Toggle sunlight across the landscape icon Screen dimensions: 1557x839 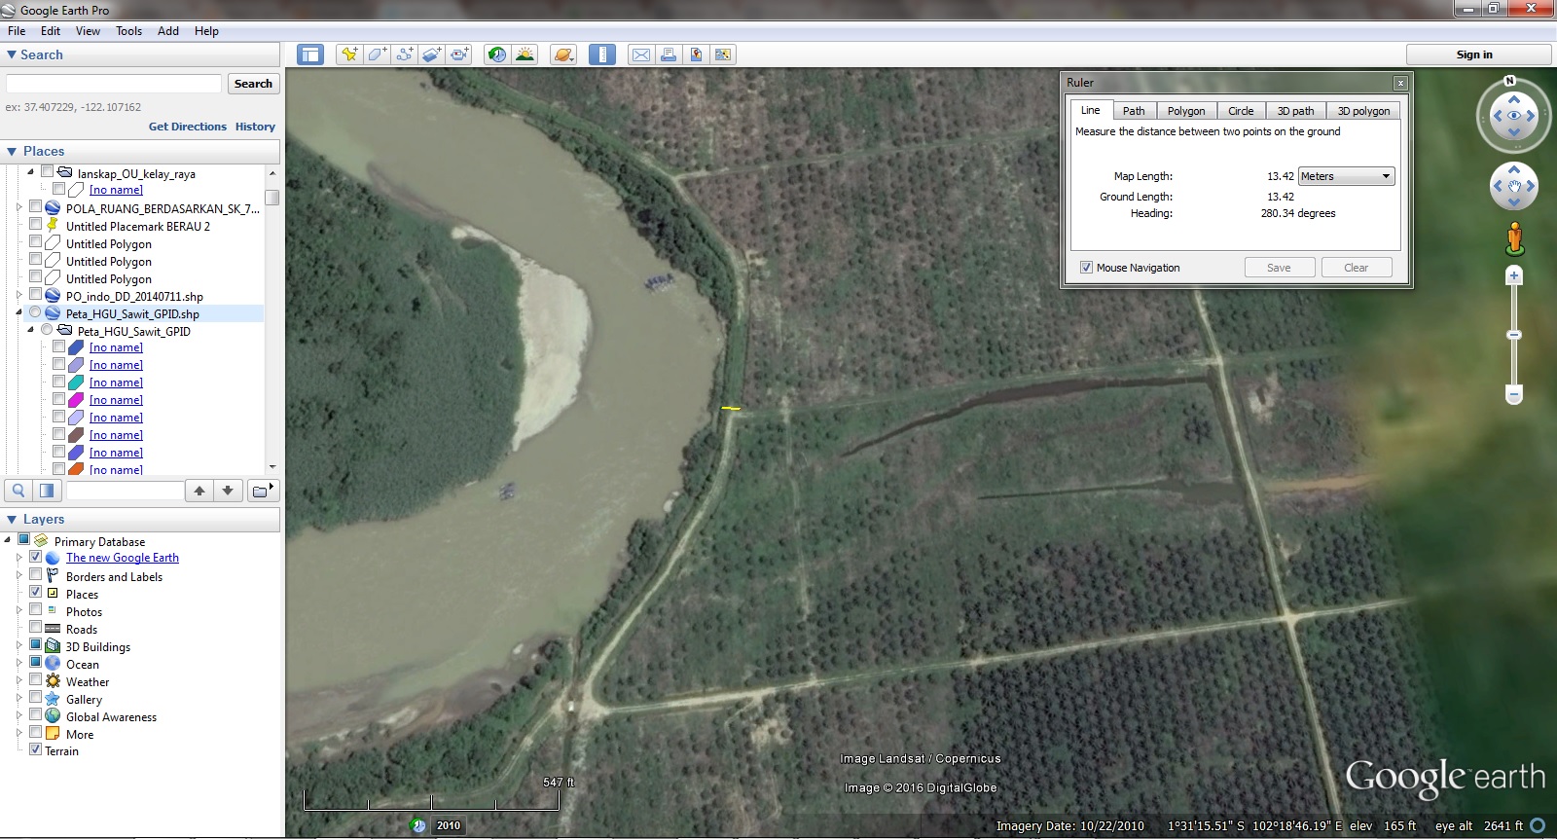click(525, 55)
